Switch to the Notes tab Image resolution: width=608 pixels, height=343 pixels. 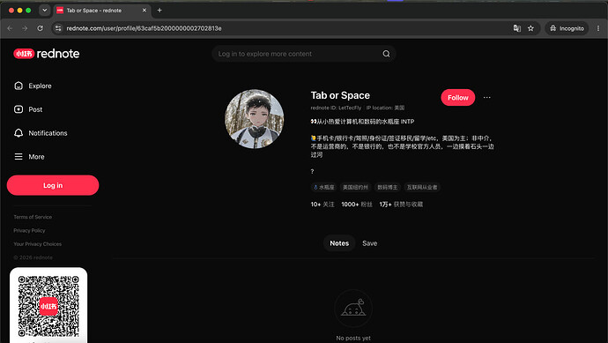(339, 243)
